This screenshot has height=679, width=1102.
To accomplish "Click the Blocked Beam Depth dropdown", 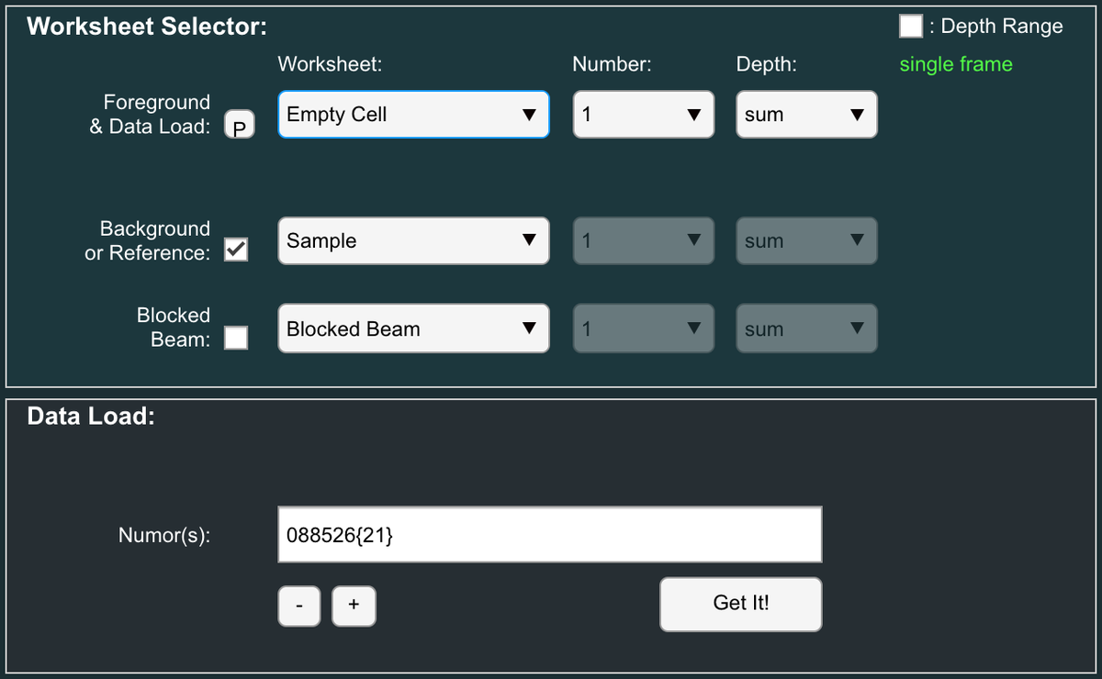I will click(x=805, y=328).
